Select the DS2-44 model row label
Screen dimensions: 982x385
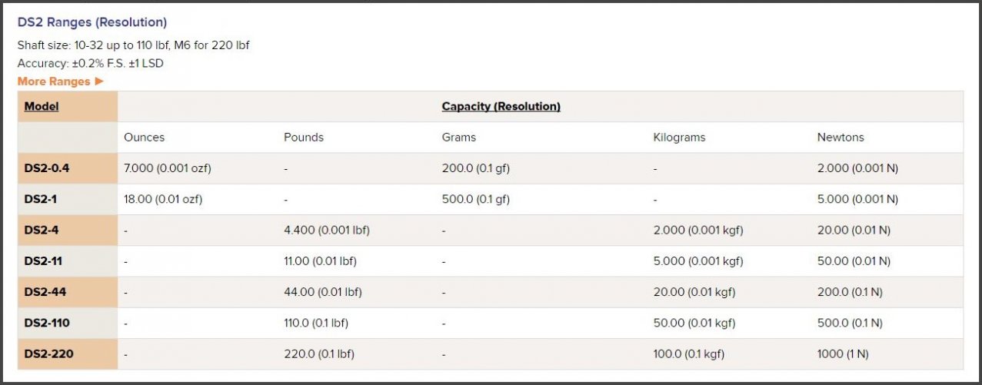click(x=43, y=292)
